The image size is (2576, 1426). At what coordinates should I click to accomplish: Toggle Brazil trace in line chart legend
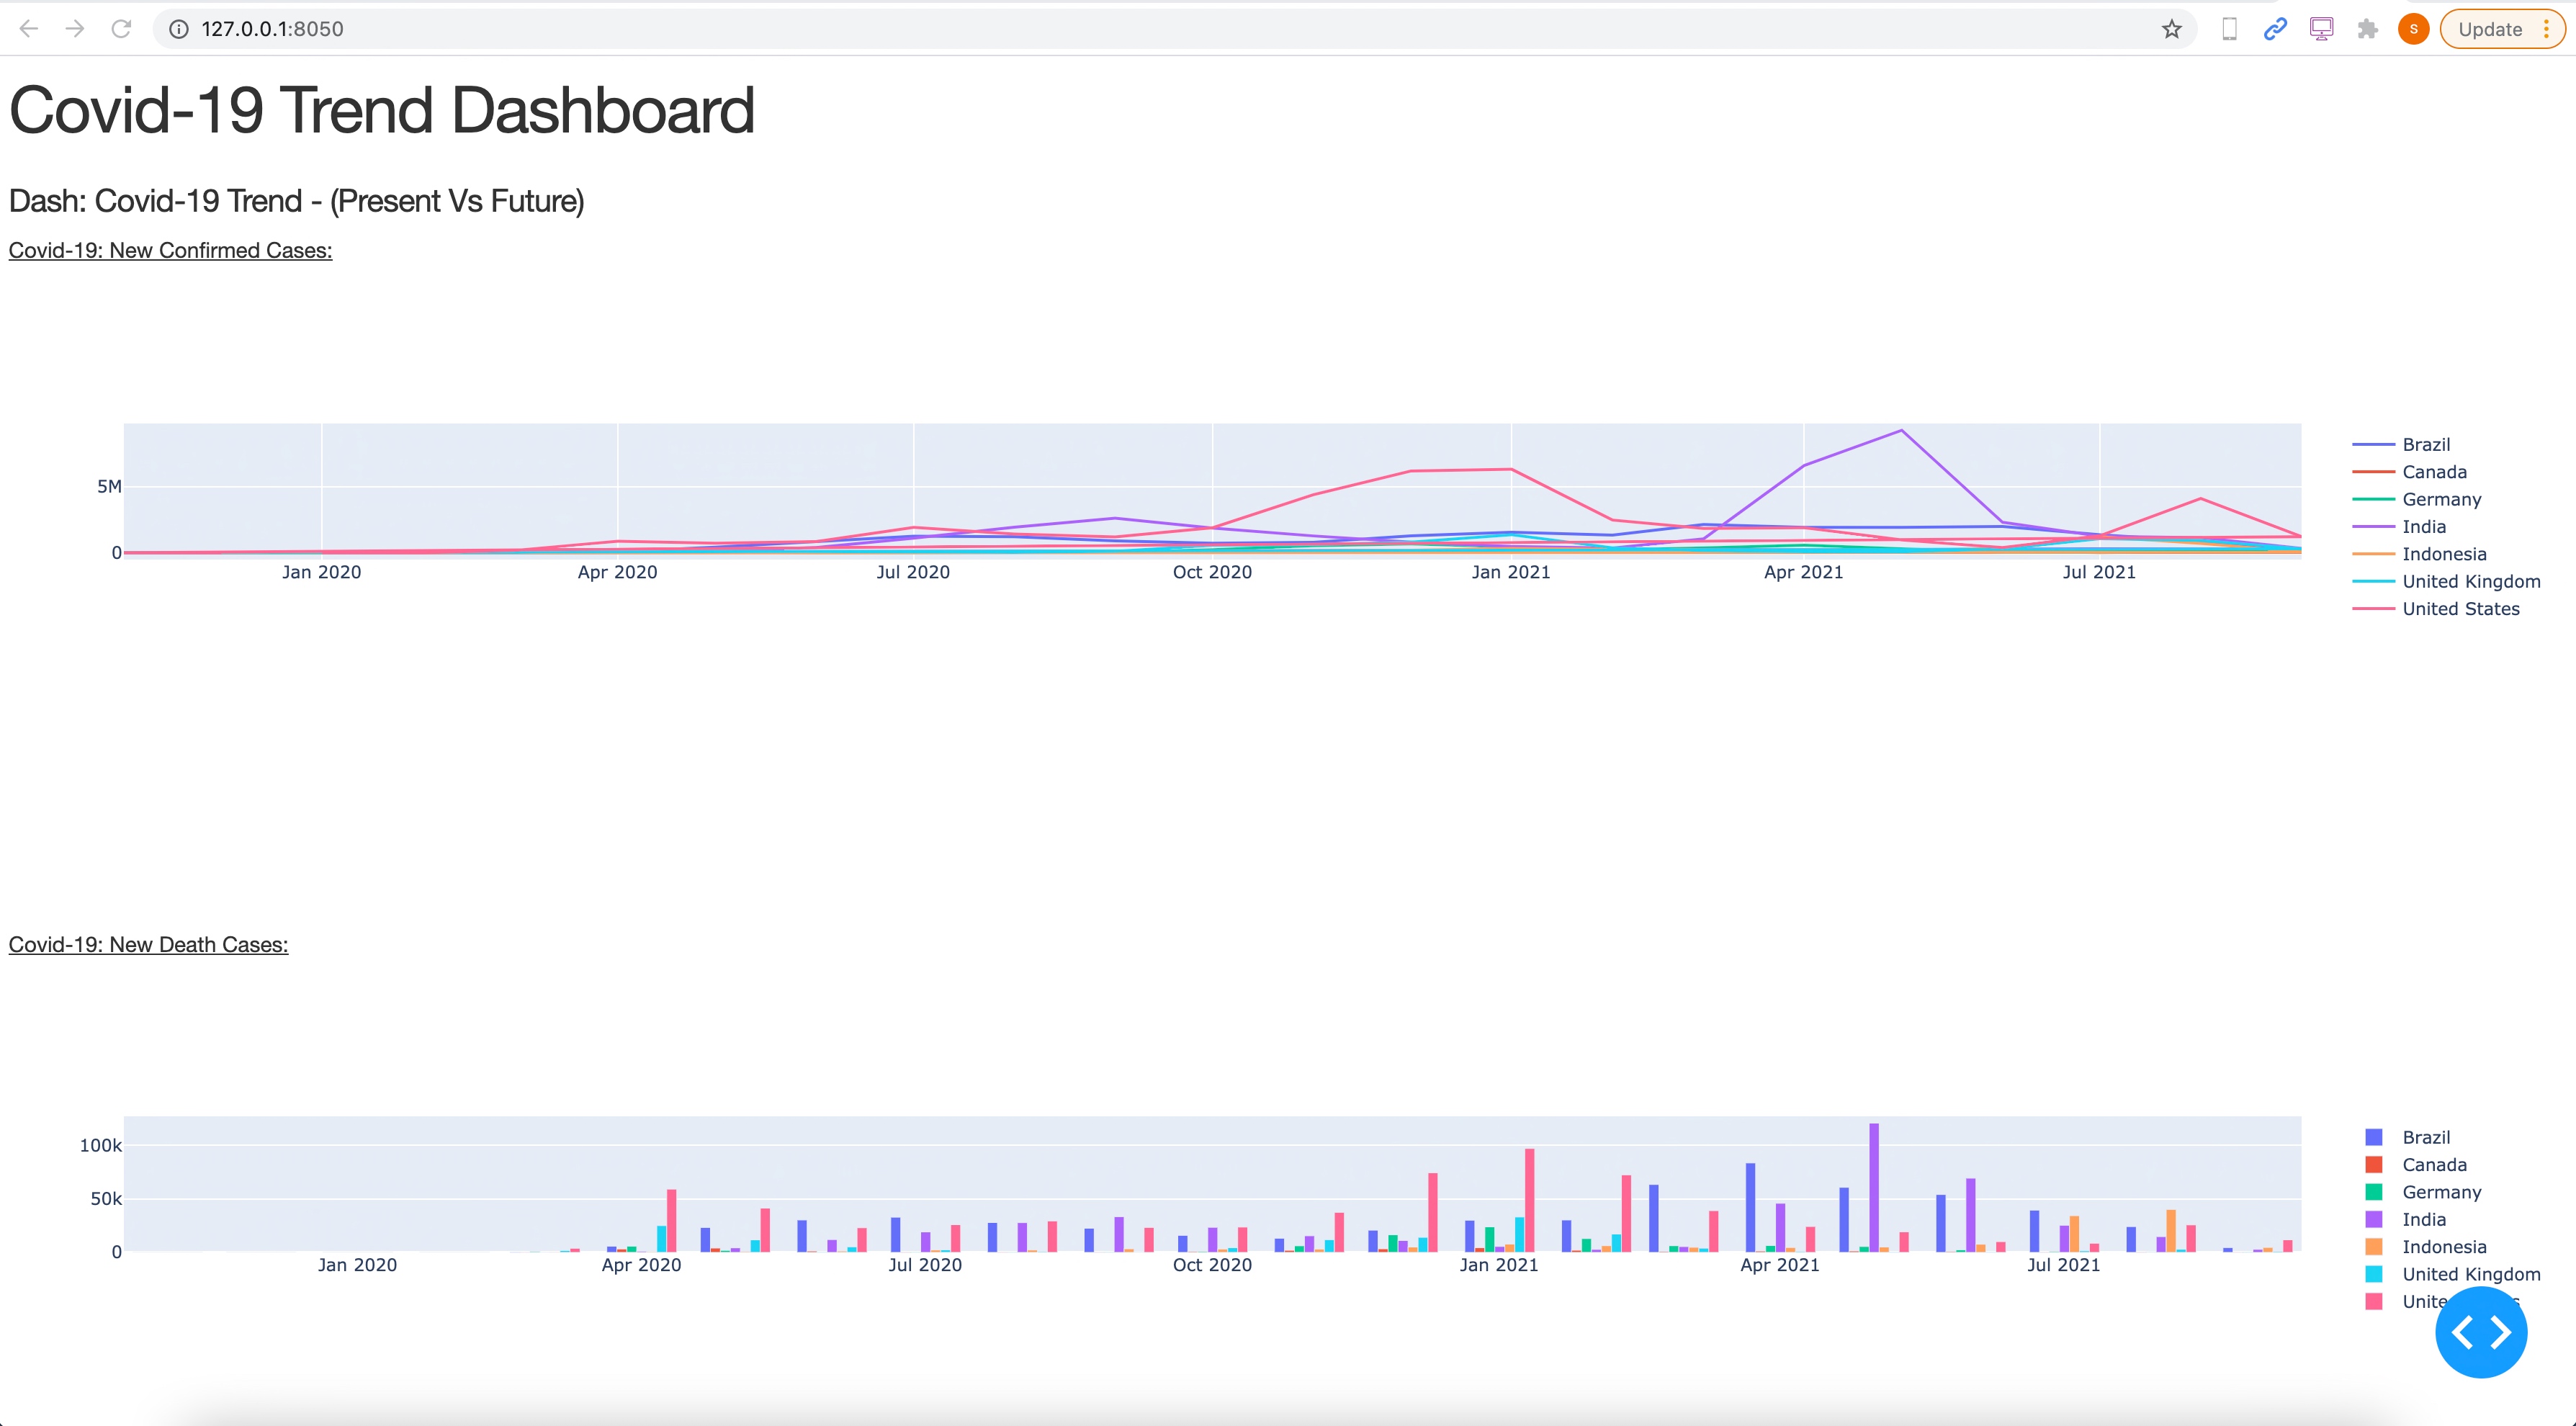click(x=2425, y=445)
